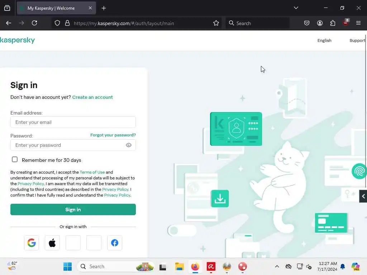
Task: Open the Windows Start button
Action: pyautogui.click(x=68, y=266)
